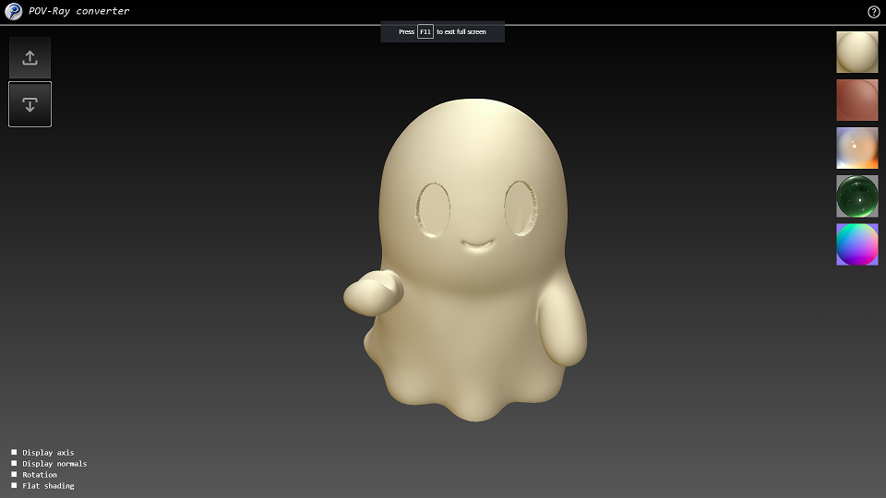Click the ghost's raised hand
886x498 pixels.
(x=374, y=292)
